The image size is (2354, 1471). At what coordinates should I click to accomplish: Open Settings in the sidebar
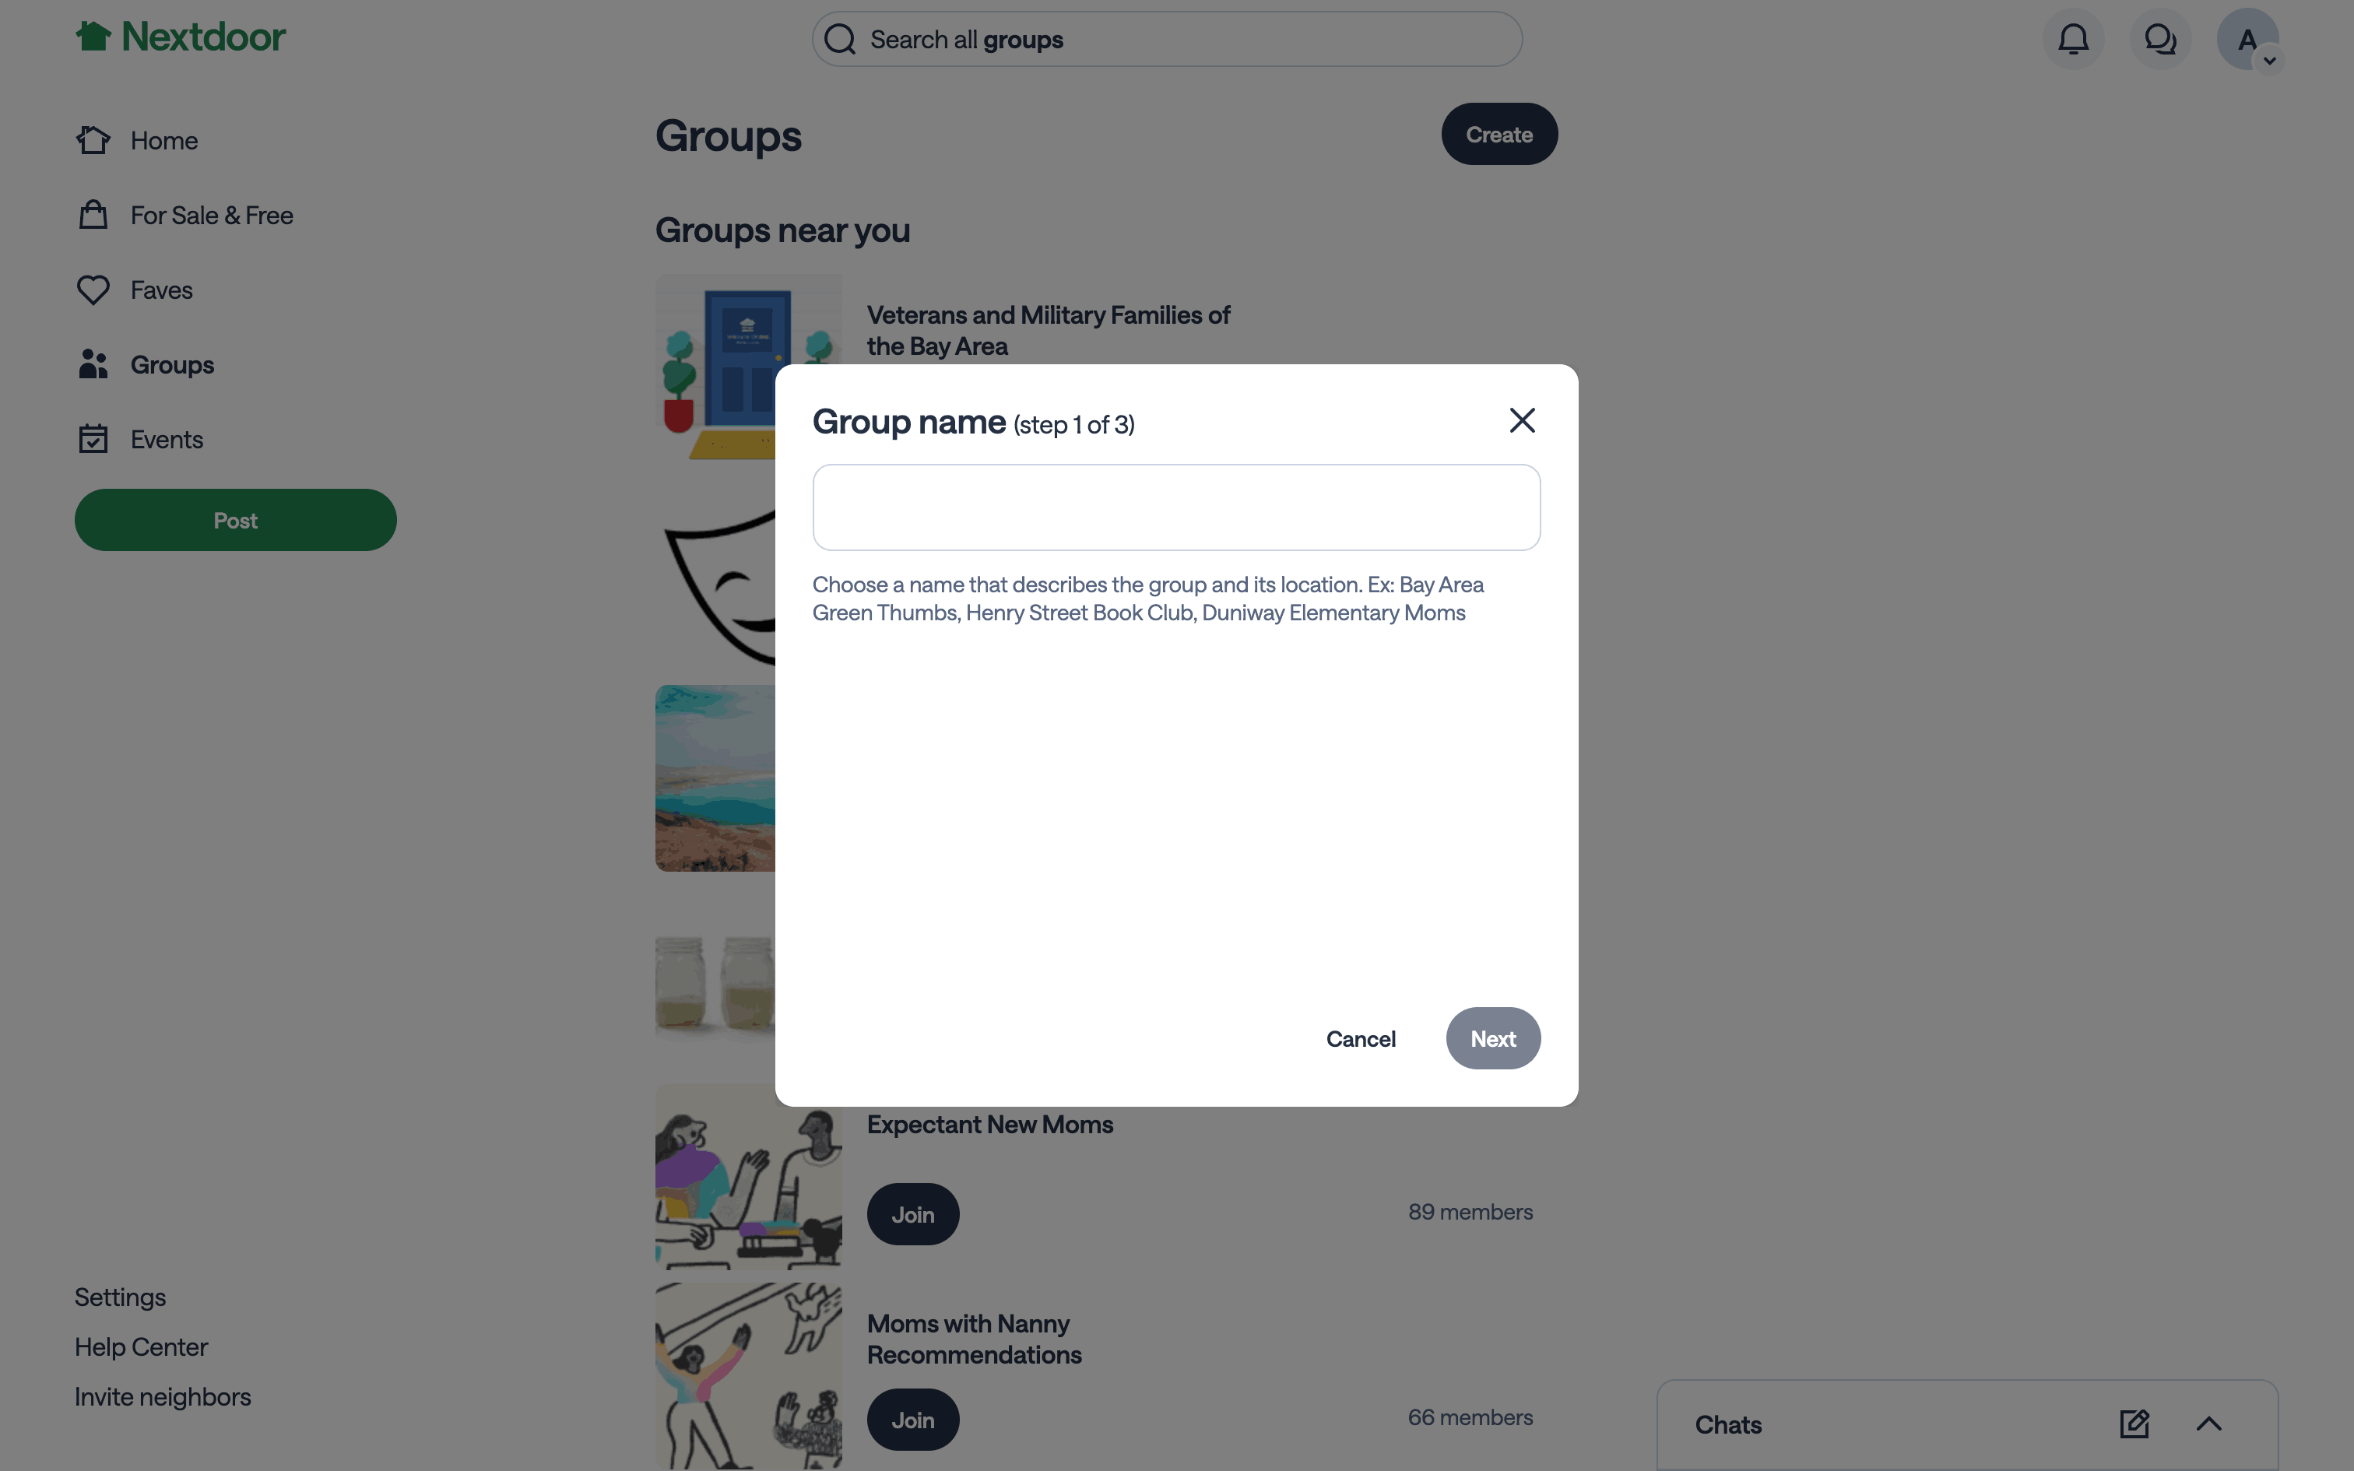click(121, 1297)
